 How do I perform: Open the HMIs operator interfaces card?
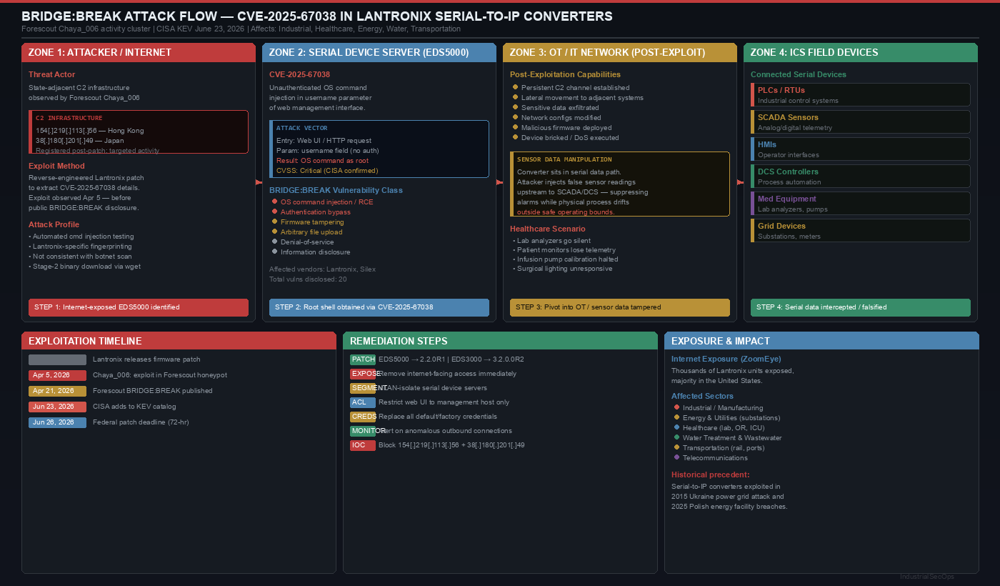(861, 149)
